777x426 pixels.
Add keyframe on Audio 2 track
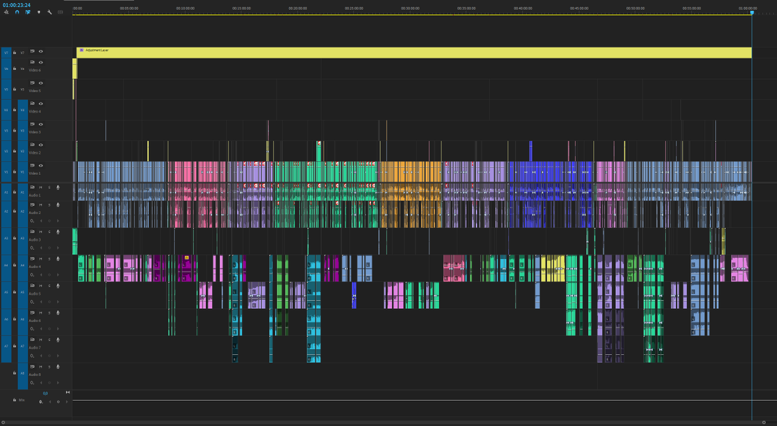(x=49, y=221)
